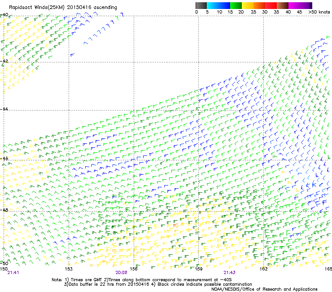Click the magenta-purple 40-50 knots legend segment
332x292 pixels.
pyautogui.click(x=300, y=5)
